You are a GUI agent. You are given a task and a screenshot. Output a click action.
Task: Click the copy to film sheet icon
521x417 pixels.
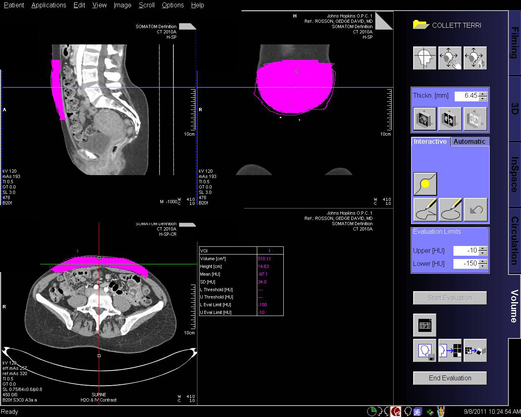coord(450,350)
